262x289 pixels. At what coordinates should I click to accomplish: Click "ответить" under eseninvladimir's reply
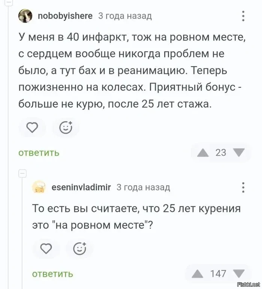[52, 274]
